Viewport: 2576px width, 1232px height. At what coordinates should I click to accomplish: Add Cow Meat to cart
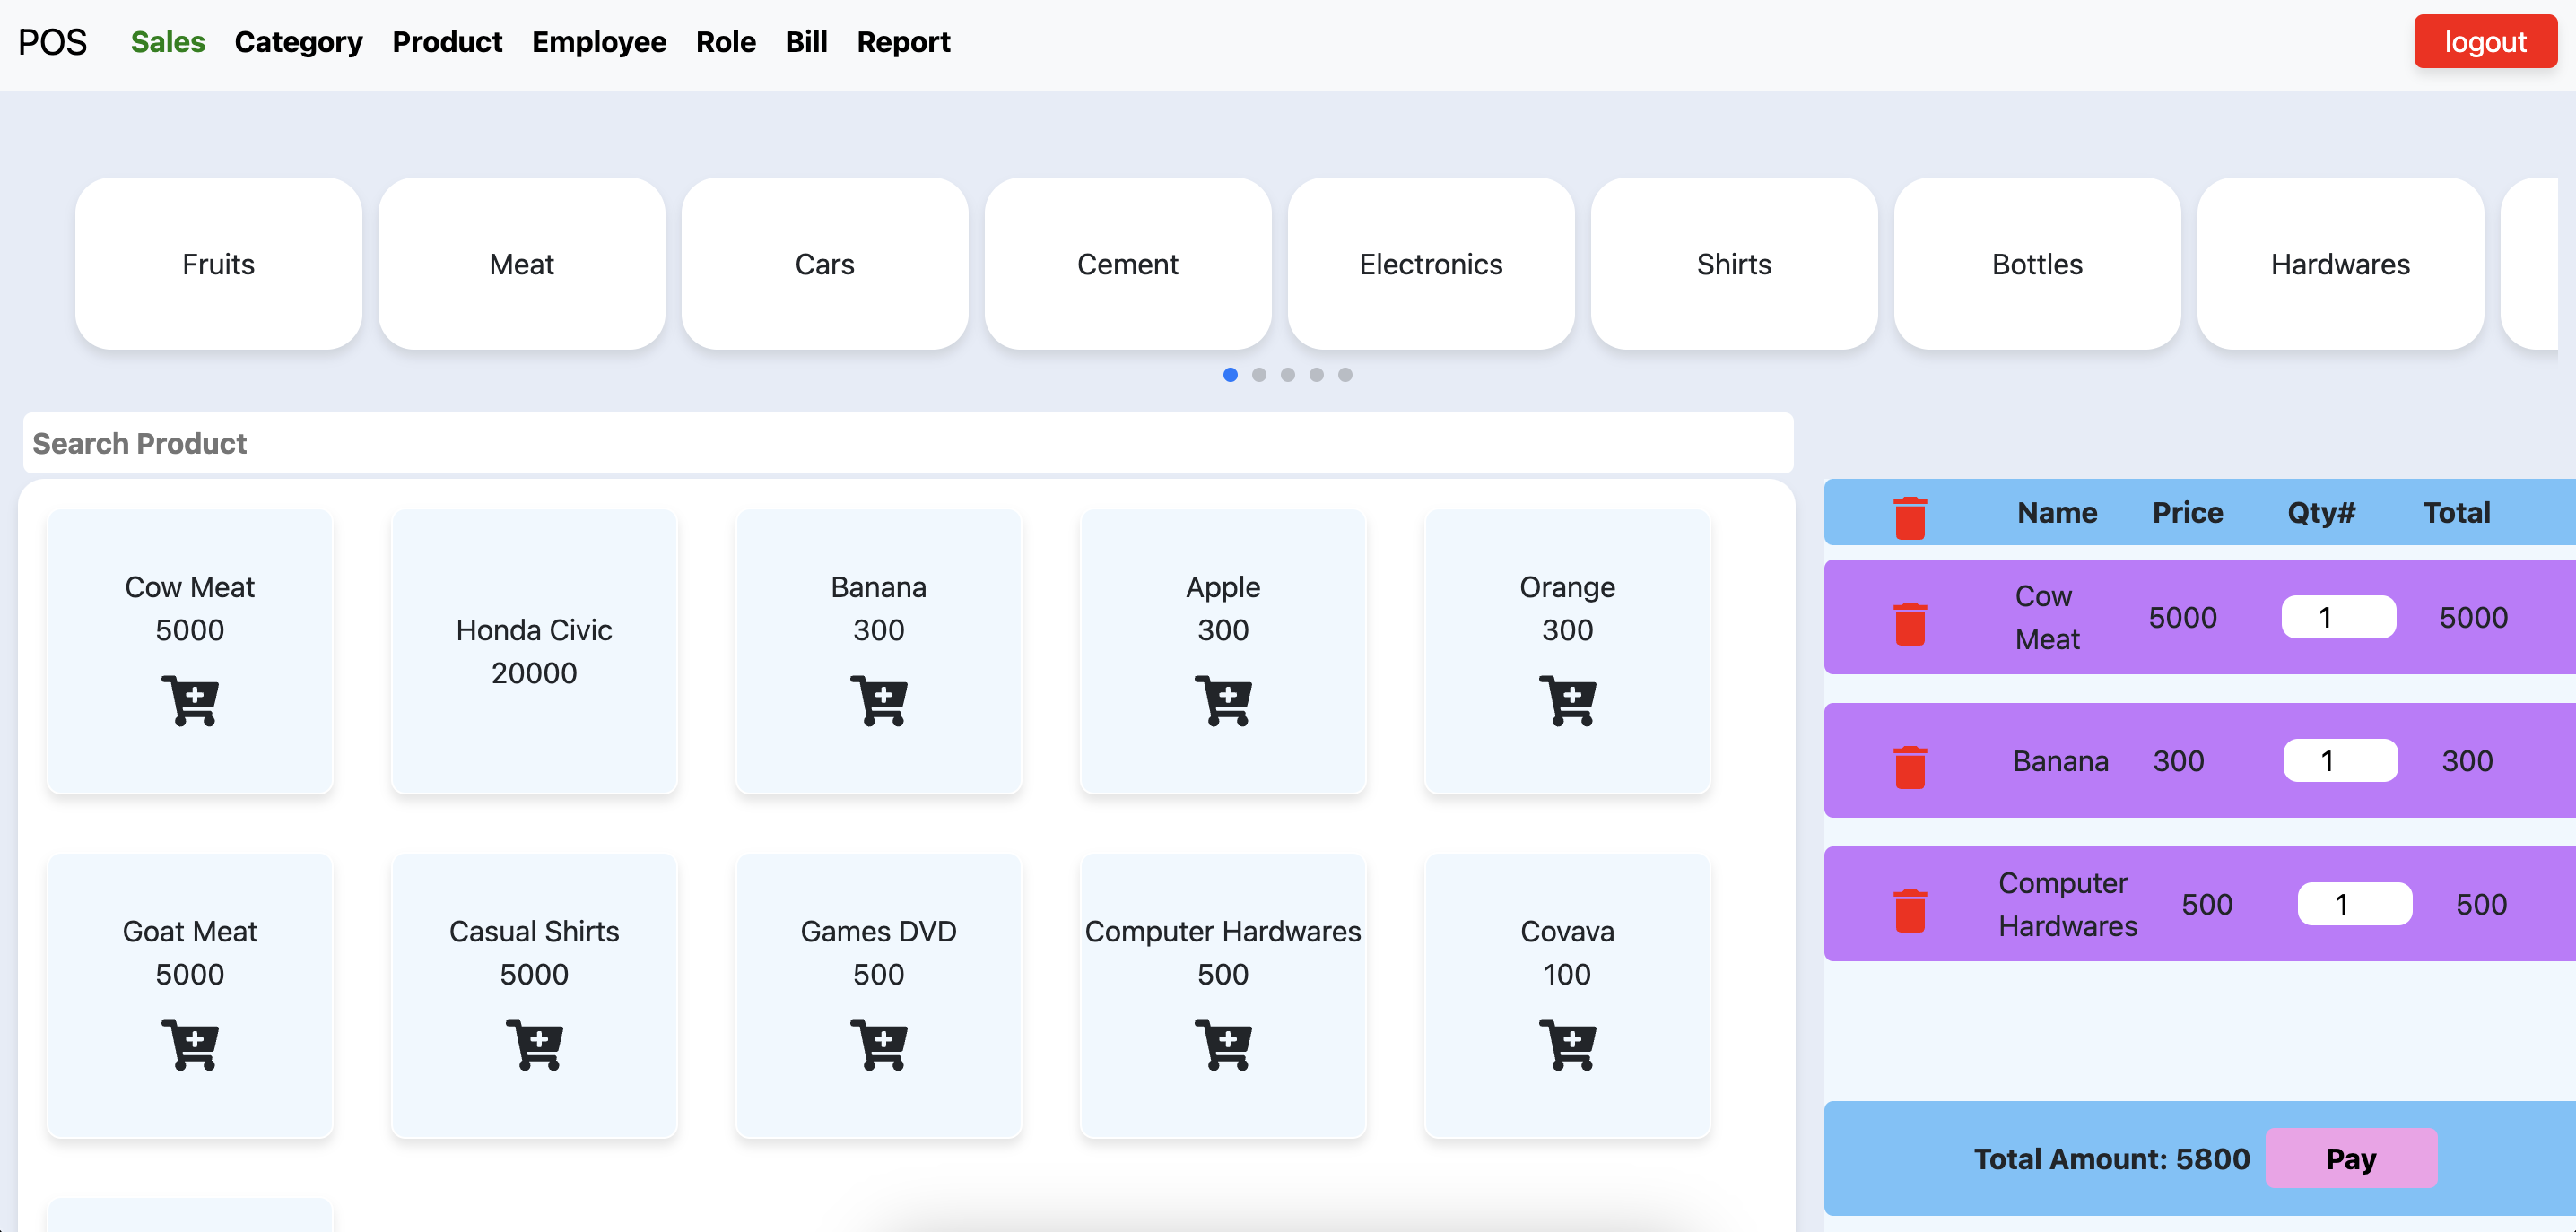coord(189,700)
